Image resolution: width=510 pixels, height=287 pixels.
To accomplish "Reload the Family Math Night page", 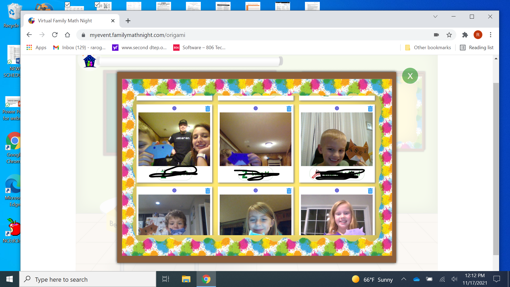I will click(55, 35).
